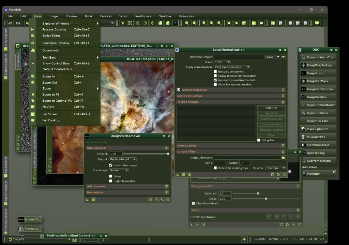This screenshot has height=245, width=349.
Task: Click the Rejection slider handle
Action: coord(258,193)
